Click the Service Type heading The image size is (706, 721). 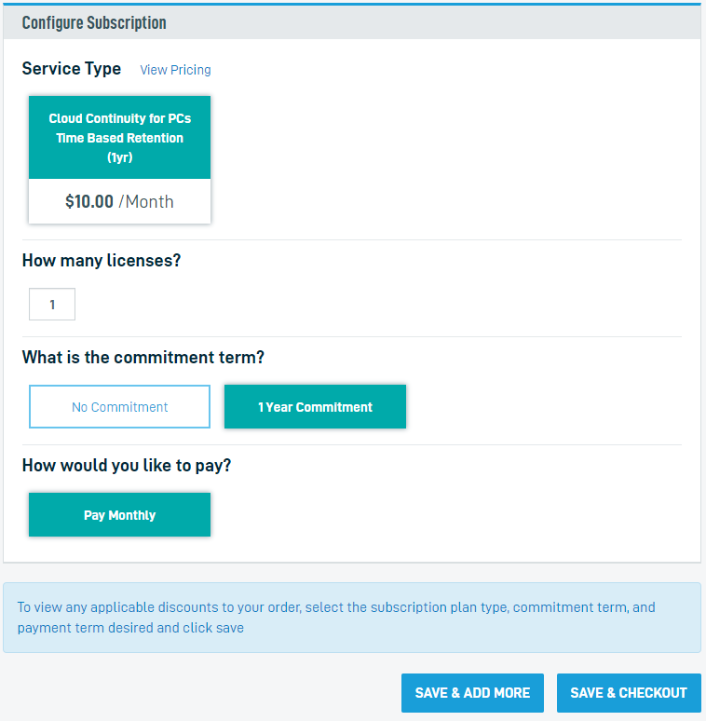(72, 69)
